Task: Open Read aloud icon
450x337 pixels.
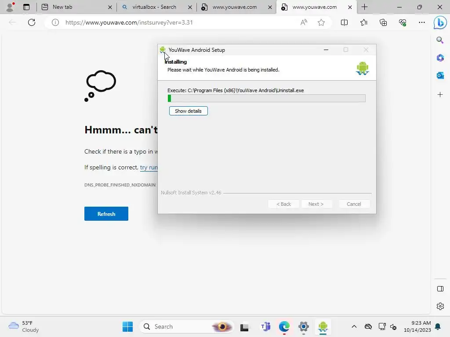Action: coord(304,22)
